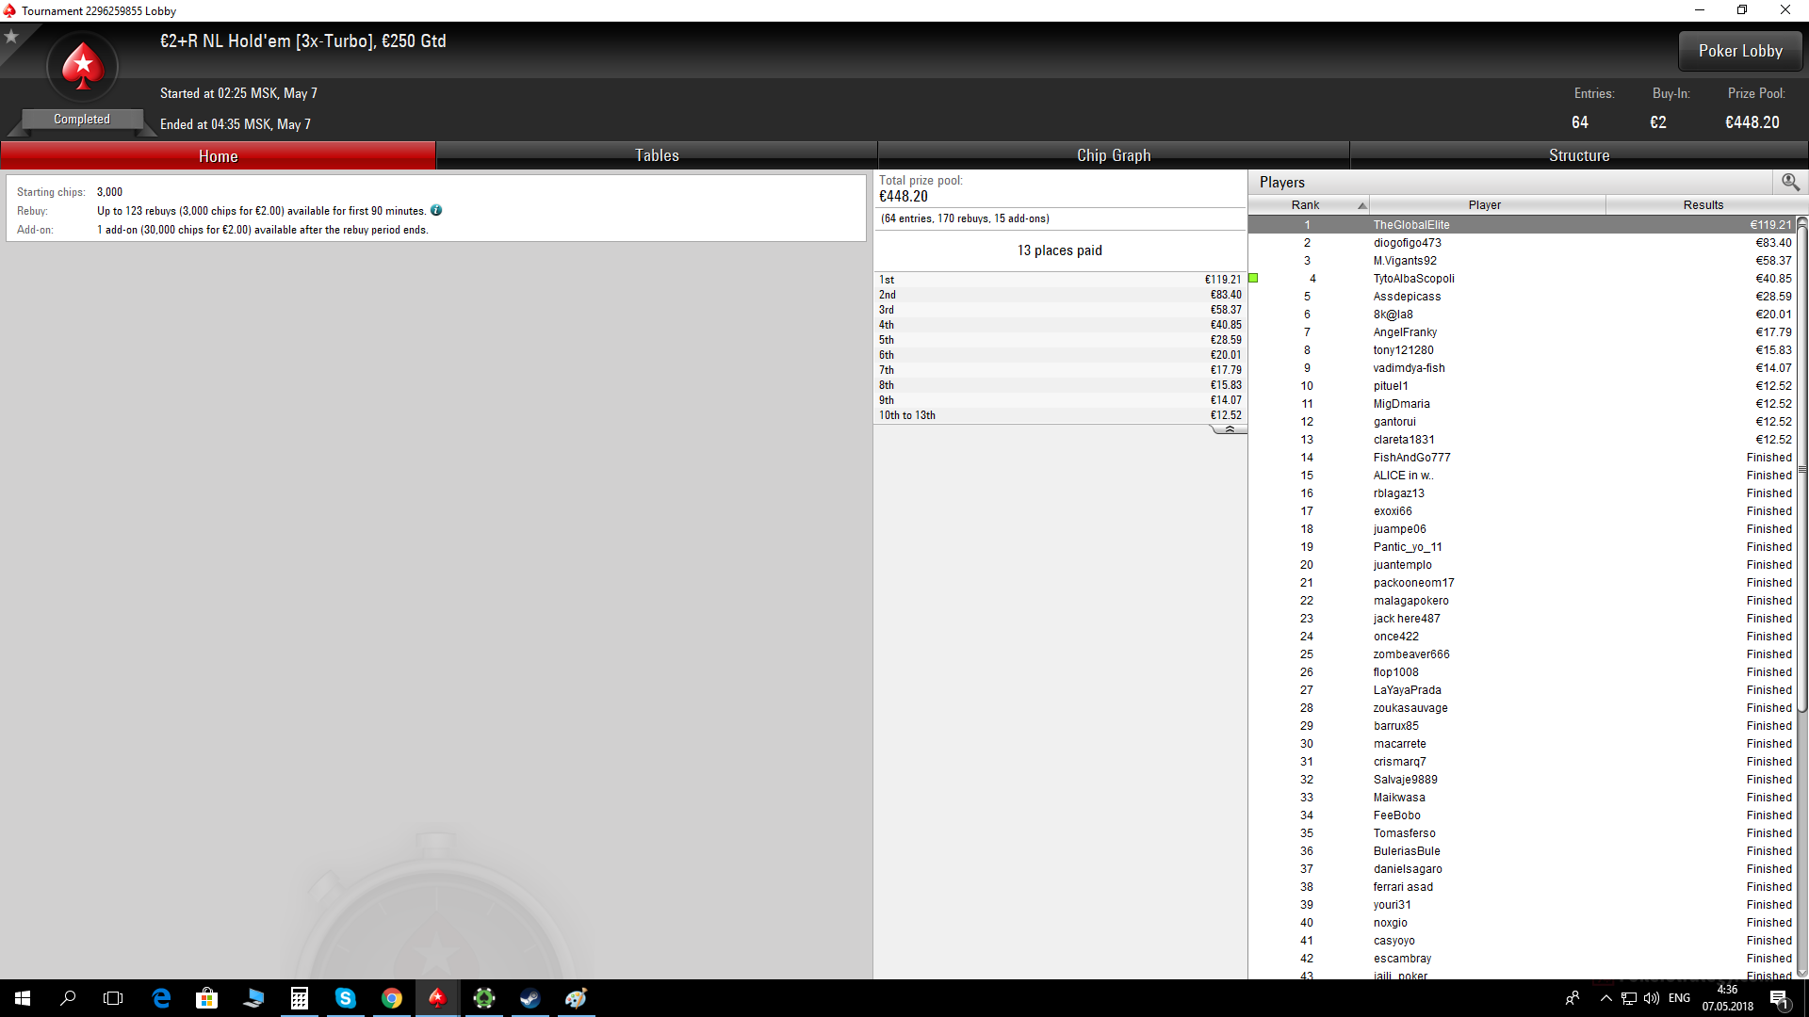Click the Poker Lobby button
The height and width of the screenshot is (1017, 1809).
pyautogui.click(x=1740, y=51)
